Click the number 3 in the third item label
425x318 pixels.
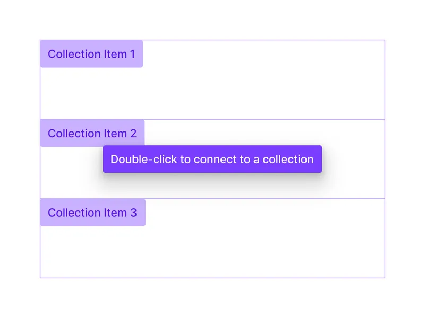point(133,213)
